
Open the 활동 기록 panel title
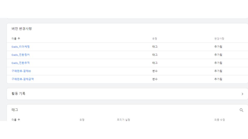point(18,94)
